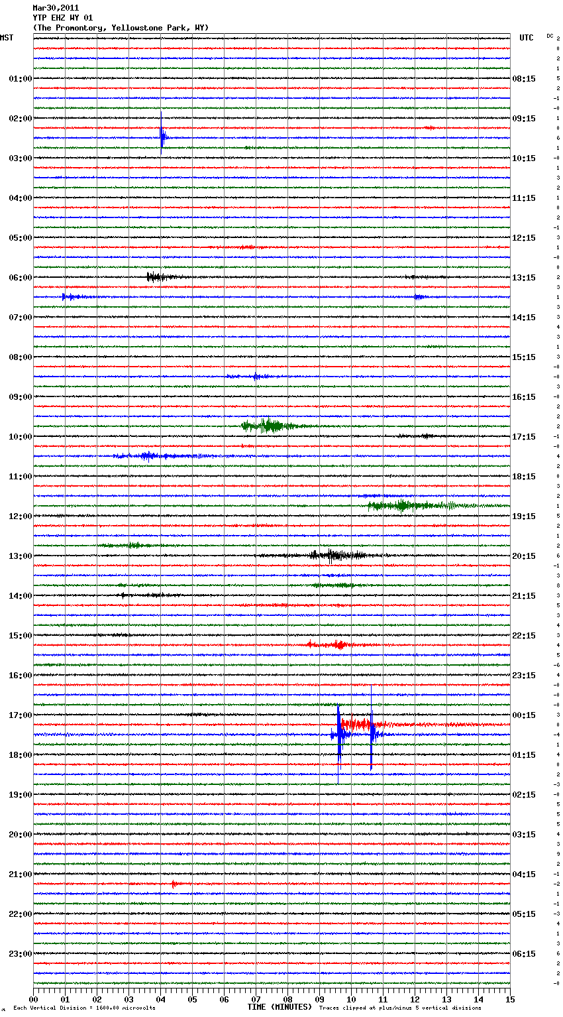Screen dimensions: 563x1017
Task: Click the 13 minute mark on the bottom axis
Action: click(x=446, y=999)
